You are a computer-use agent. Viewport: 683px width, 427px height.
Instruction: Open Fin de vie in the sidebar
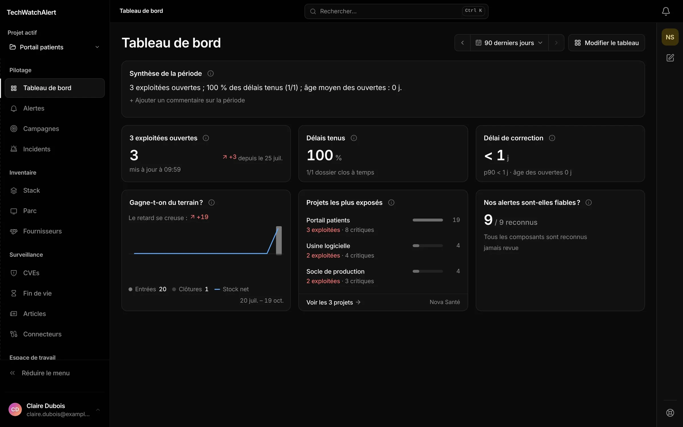coord(55,293)
